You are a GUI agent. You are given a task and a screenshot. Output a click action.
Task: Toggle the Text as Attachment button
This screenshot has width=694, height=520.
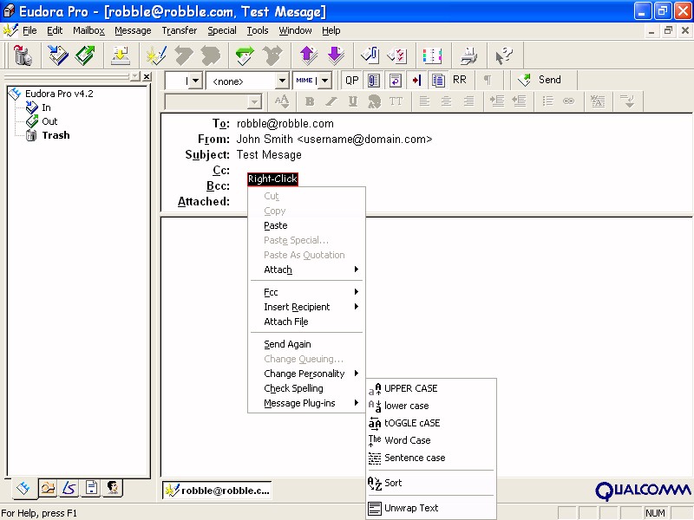(374, 80)
